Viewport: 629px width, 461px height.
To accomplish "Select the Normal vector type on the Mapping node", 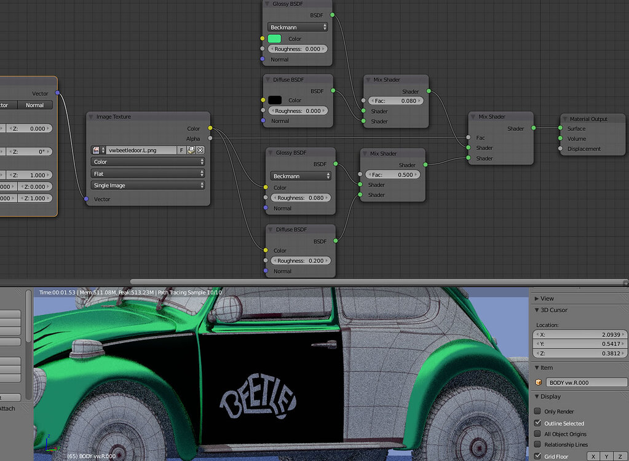I will coord(35,105).
